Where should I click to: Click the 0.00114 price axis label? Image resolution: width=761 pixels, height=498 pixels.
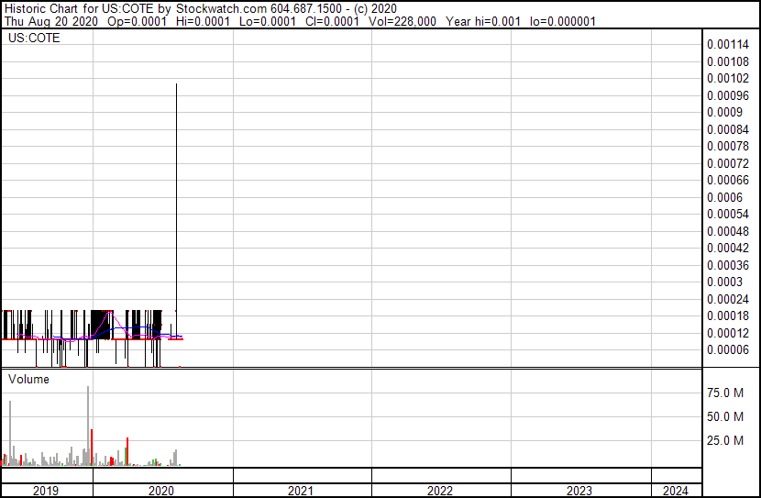point(728,44)
